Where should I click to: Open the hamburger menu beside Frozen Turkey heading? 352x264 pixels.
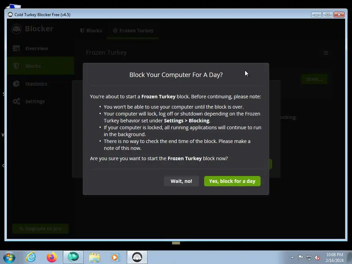pos(326,53)
